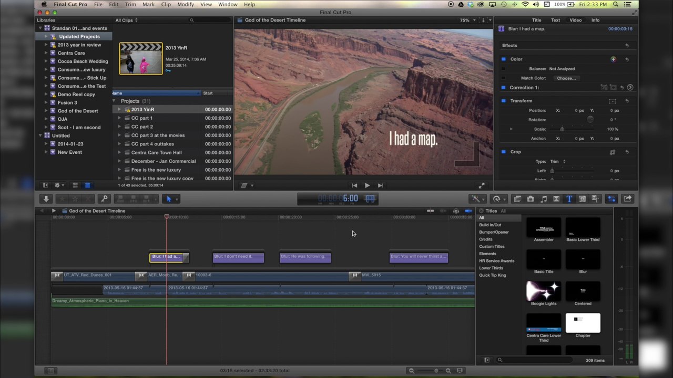Switch to the Title inspector tab
The height and width of the screenshot is (378, 673).
point(537,20)
